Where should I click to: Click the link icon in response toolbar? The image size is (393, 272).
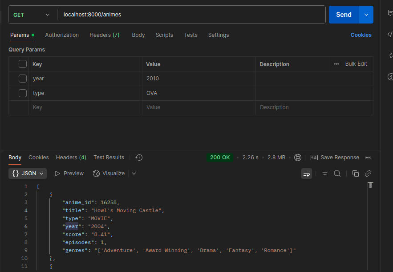tap(368, 173)
